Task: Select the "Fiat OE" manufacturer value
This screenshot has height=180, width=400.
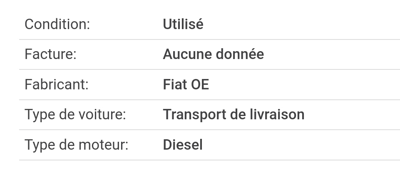Action: (186, 84)
